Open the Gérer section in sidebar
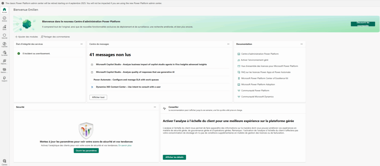This screenshot has height=166, width=380. coord(4,27)
